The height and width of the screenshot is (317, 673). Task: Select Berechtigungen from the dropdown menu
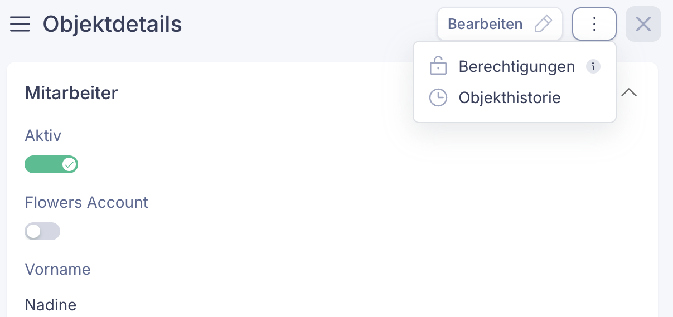point(516,67)
